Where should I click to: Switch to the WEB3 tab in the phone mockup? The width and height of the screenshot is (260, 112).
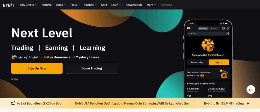[213, 28]
